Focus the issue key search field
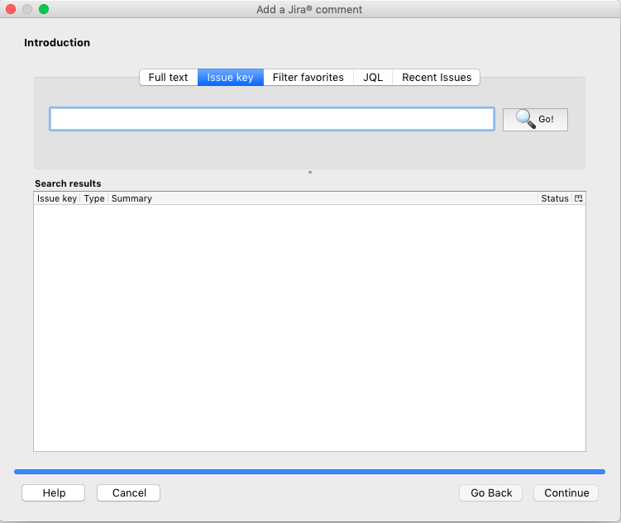The width and height of the screenshot is (621, 523). [272, 119]
